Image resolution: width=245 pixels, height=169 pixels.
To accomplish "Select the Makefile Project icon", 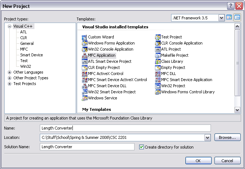I will 158,55.
